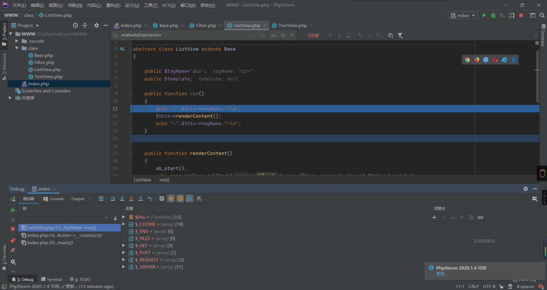The width and height of the screenshot is (547, 290).
Task: Click editor vertical scrollbar
Action: (x=537, y=77)
